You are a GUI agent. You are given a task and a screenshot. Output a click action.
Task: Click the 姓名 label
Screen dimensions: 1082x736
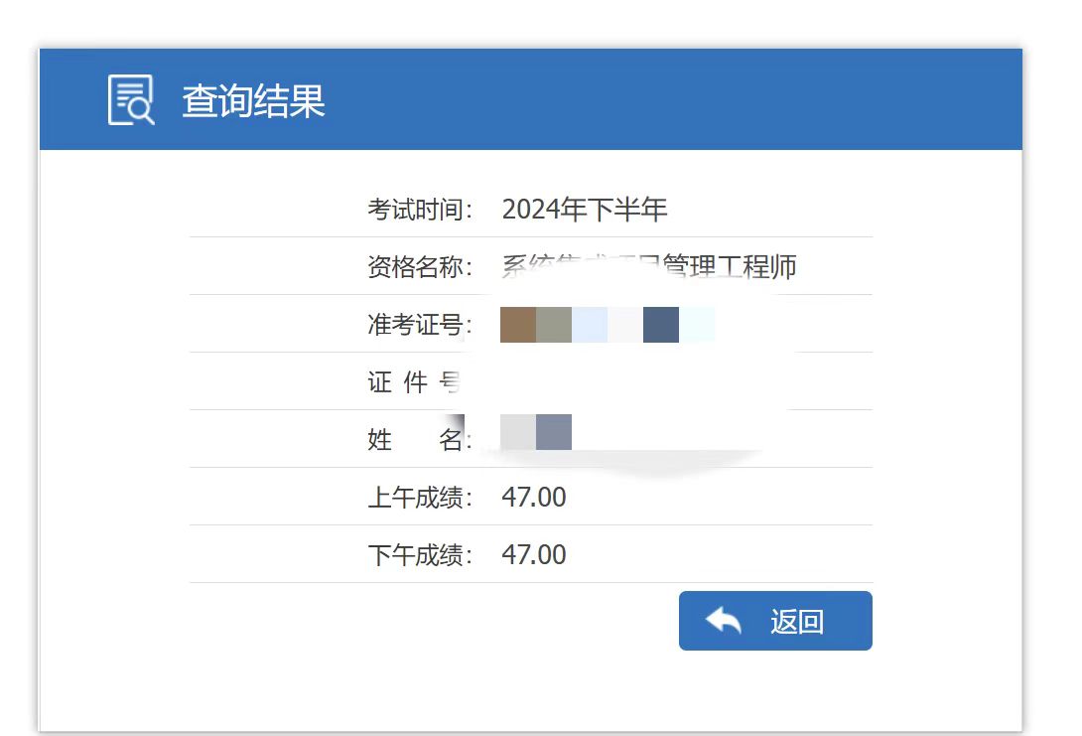pos(419,439)
